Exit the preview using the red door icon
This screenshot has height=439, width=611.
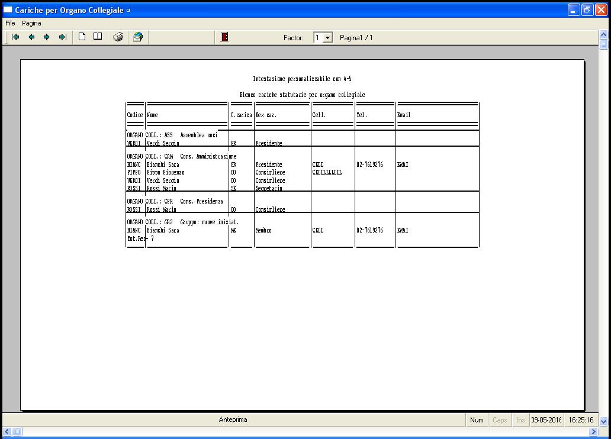point(224,37)
